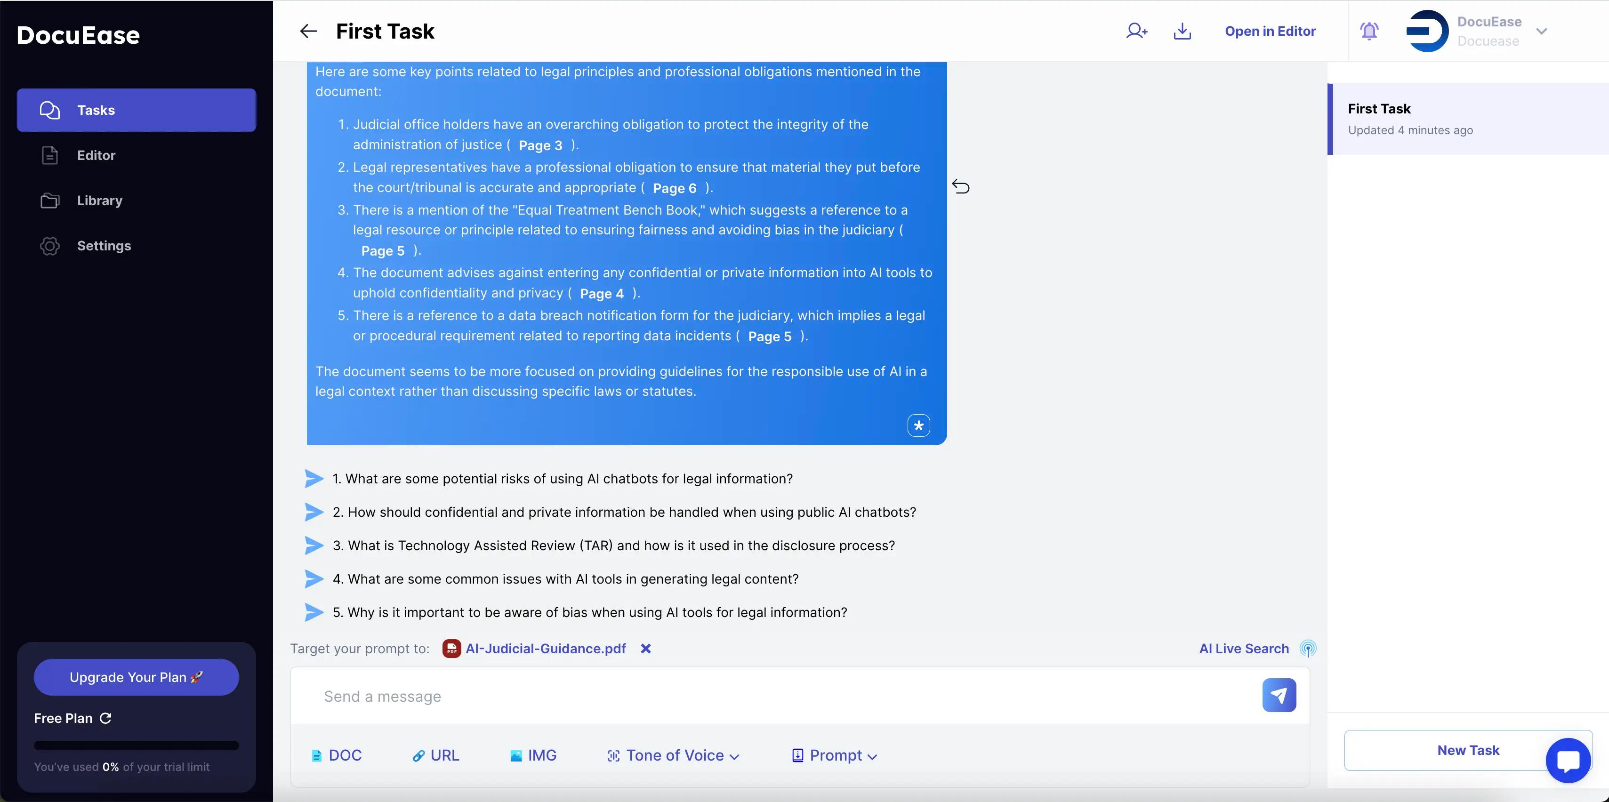Viewport: 1609px width, 802px height.
Task: Open Page 5 link in data breach point
Action: 770,336
